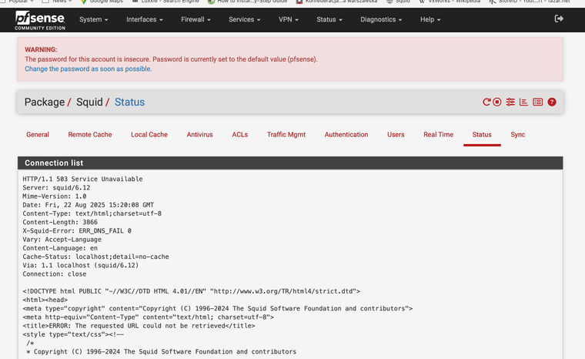585x359 pixels.
Task: Switch to the General tab
Action: 38,135
